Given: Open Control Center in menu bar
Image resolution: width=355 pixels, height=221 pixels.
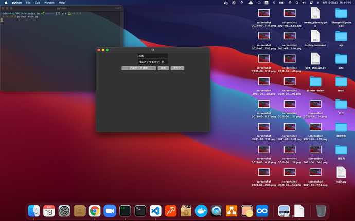Looking at the screenshot, I should click(x=311, y=3).
